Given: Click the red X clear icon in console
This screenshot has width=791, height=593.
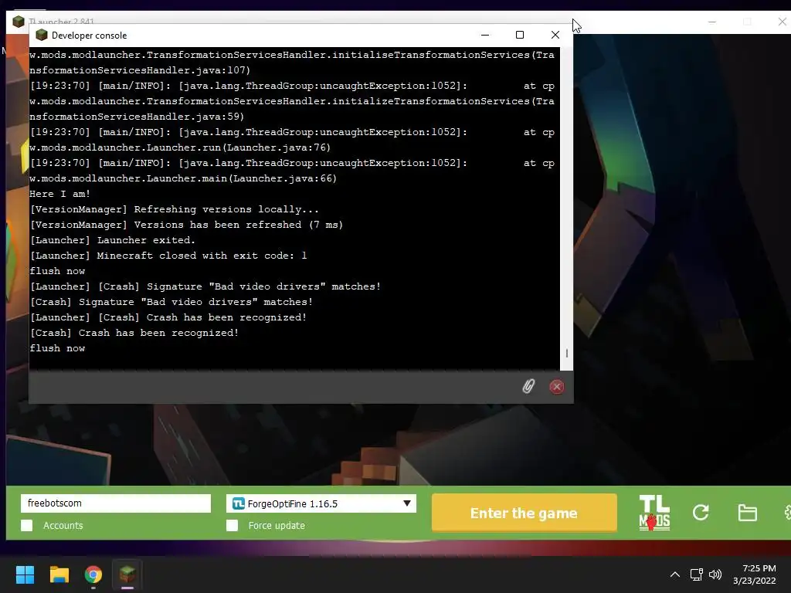Looking at the screenshot, I should click(556, 387).
